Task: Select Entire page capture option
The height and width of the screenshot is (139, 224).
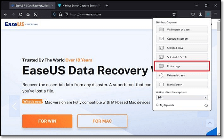Action: (182, 66)
